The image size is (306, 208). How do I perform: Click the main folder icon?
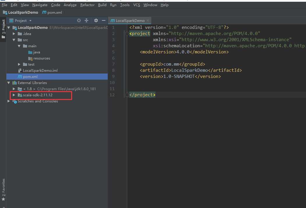point(25,46)
